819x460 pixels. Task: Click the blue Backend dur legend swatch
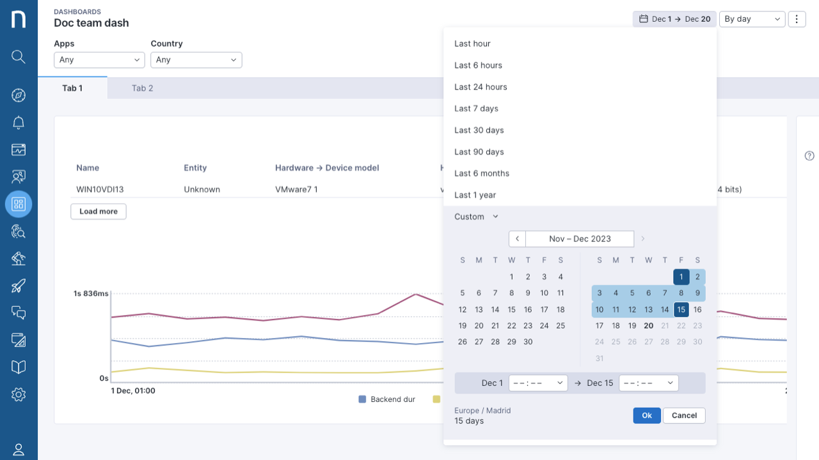coord(362,399)
